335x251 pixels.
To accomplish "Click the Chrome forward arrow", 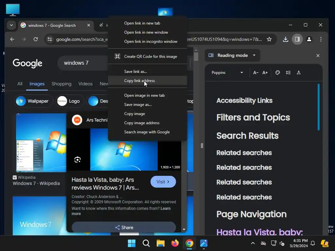I will point(24,39).
